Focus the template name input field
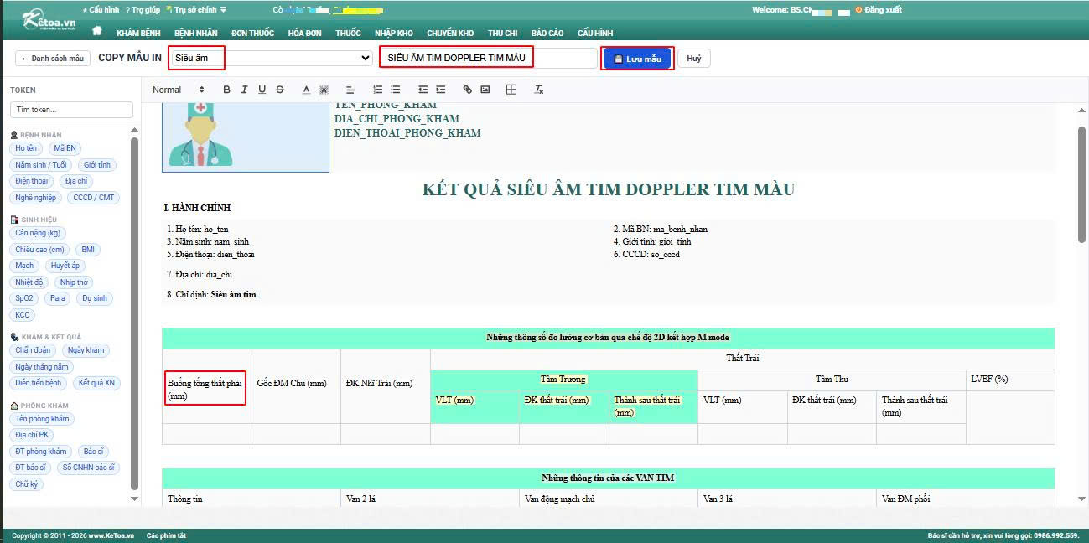Viewport: 1089px width, 543px height. [489, 58]
